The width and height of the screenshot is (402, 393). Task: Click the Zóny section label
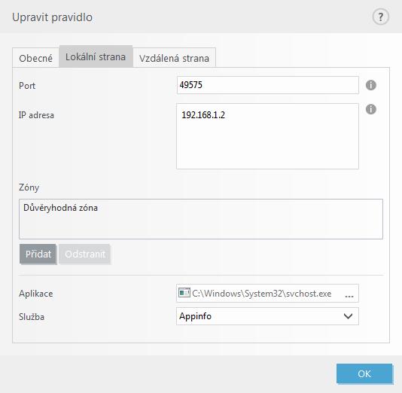click(29, 187)
